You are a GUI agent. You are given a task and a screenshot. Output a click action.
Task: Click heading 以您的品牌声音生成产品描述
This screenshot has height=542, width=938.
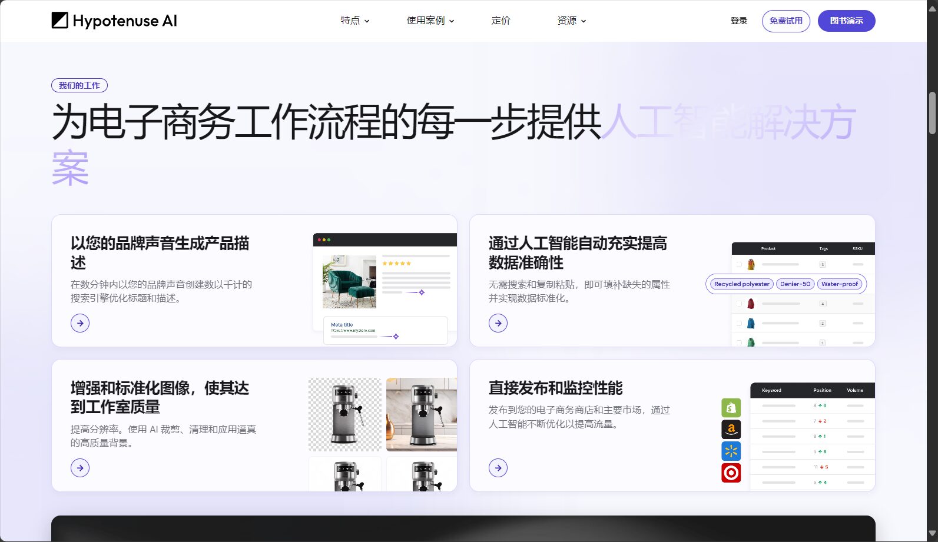tap(160, 253)
